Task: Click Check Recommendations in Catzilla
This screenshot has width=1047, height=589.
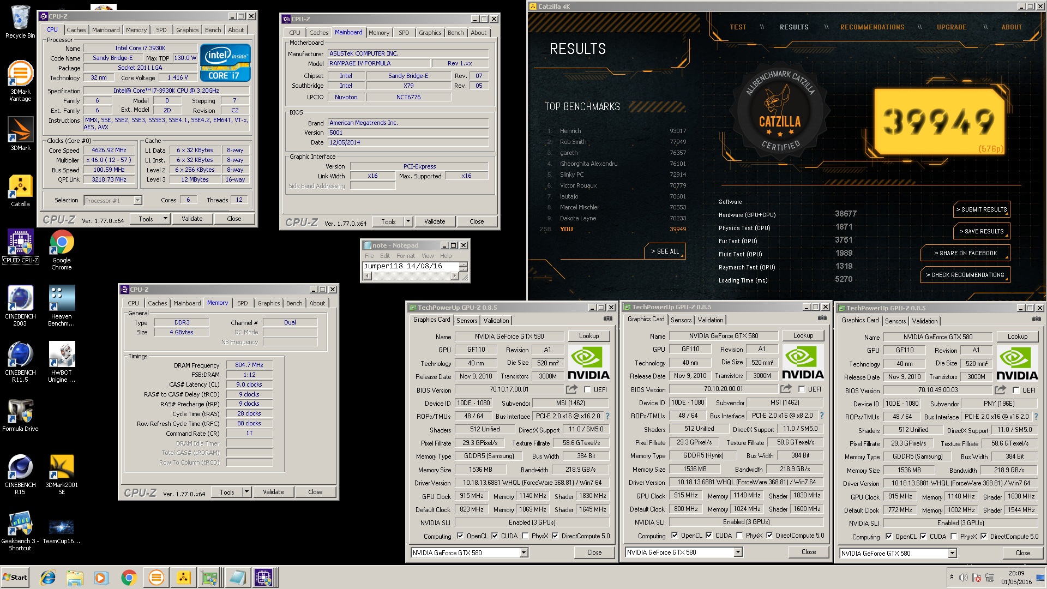Action: click(965, 275)
